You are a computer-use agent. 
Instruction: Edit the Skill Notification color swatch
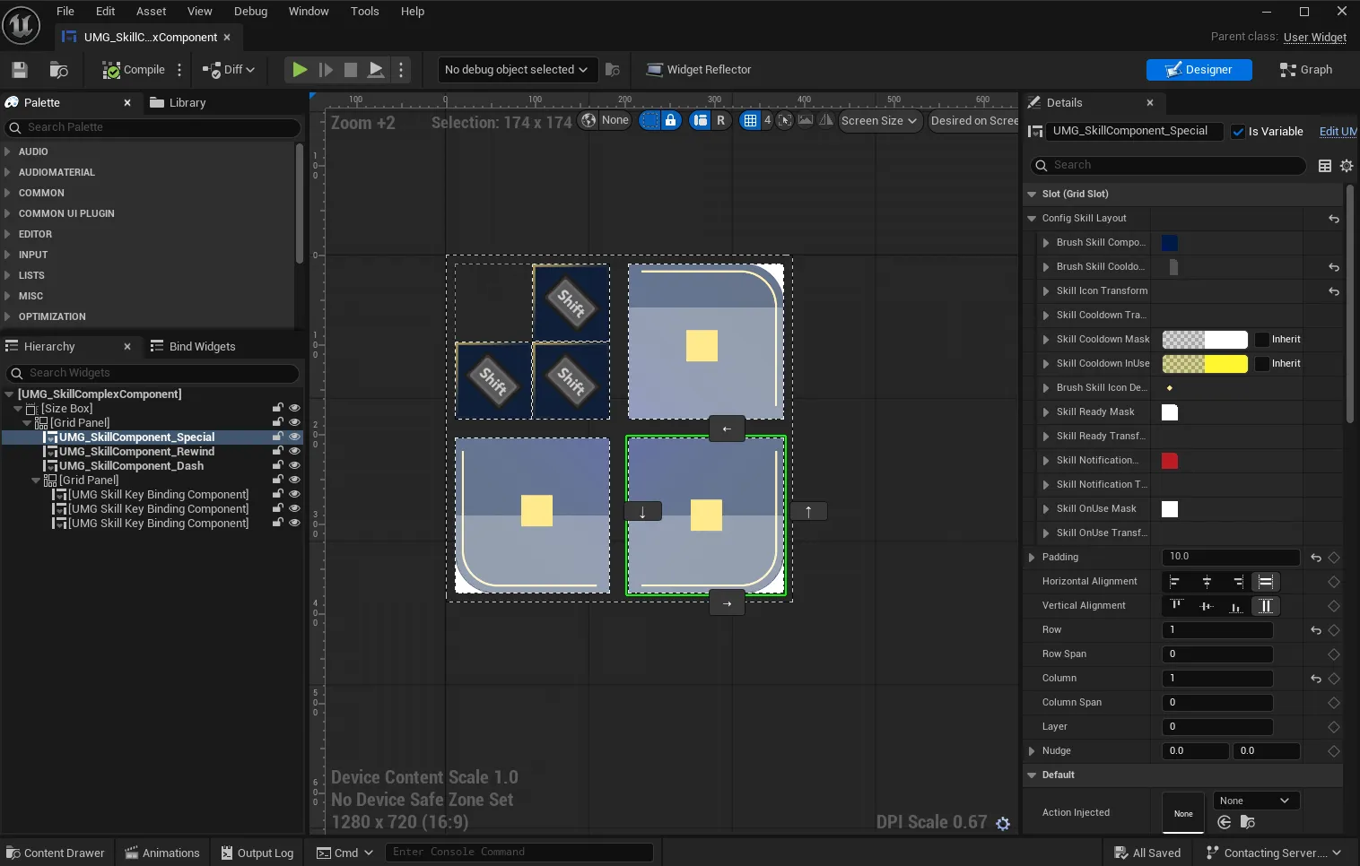pos(1169,460)
